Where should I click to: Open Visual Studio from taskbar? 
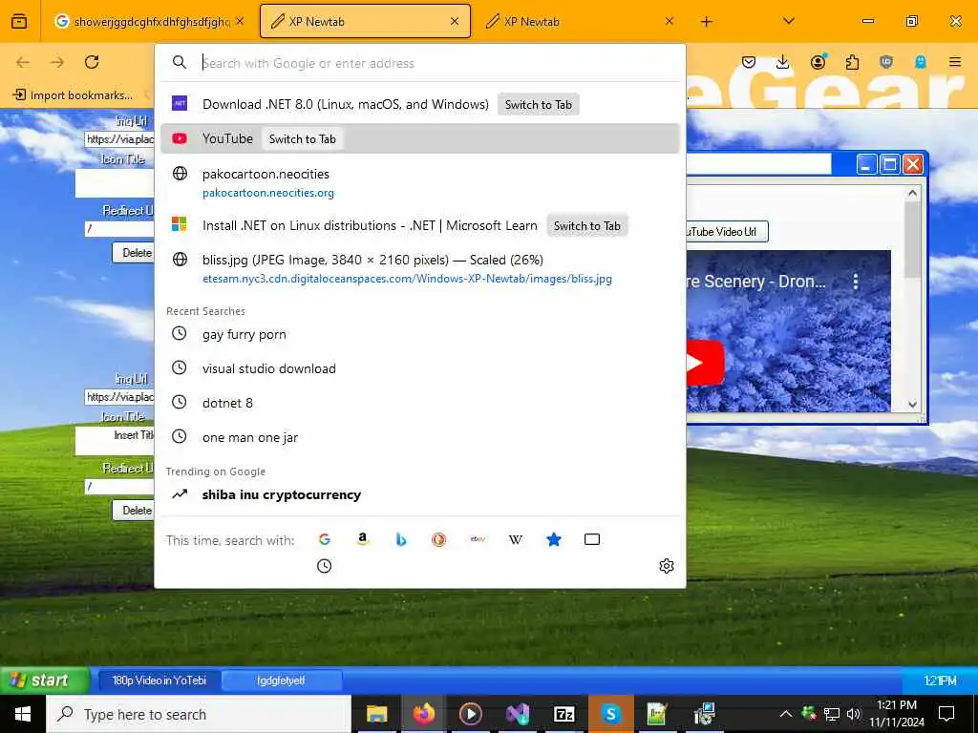pyautogui.click(x=517, y=714)
